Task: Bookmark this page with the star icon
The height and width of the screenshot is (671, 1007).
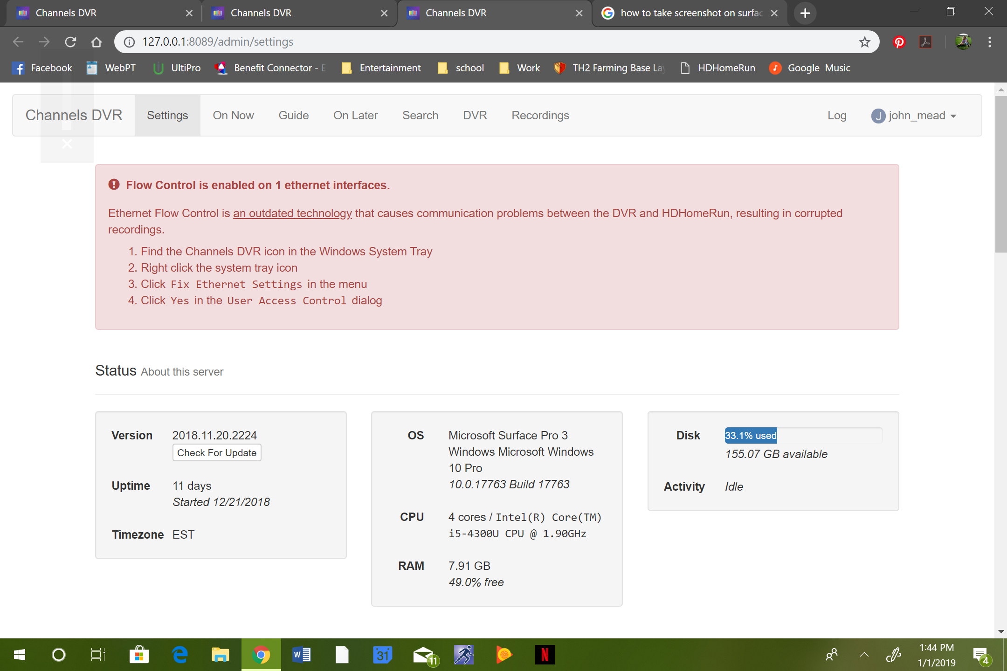Action: [x=865, y=42]
